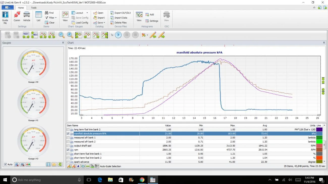328x184 pixels.
Task: Start datalog playback with Play button
Action: pos(118,35)
